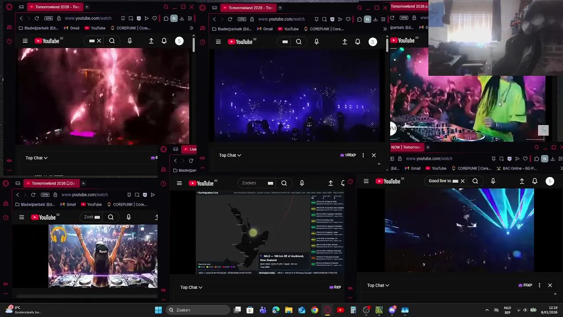Screen dimensions: 563x317
Task: Click search magnifier in the girl DJ window
Action: pyautogui.click(x=111, y=217)
